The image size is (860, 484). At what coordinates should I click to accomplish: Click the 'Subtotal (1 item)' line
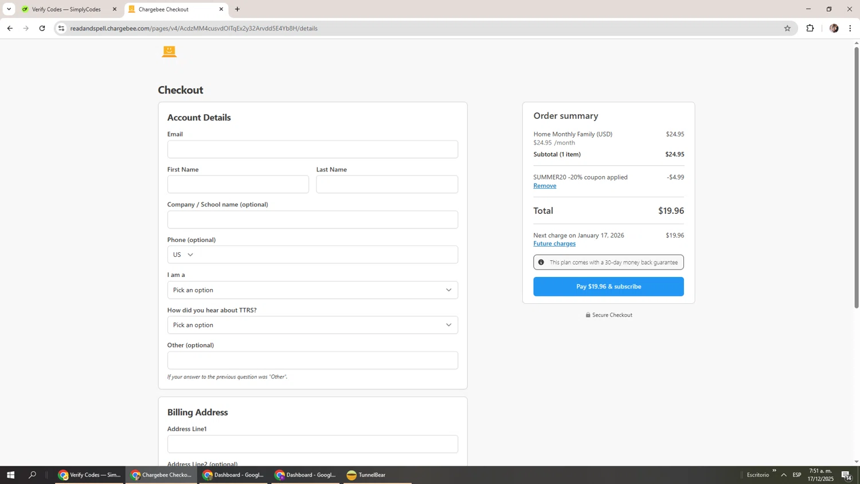[x=557, y=154]
